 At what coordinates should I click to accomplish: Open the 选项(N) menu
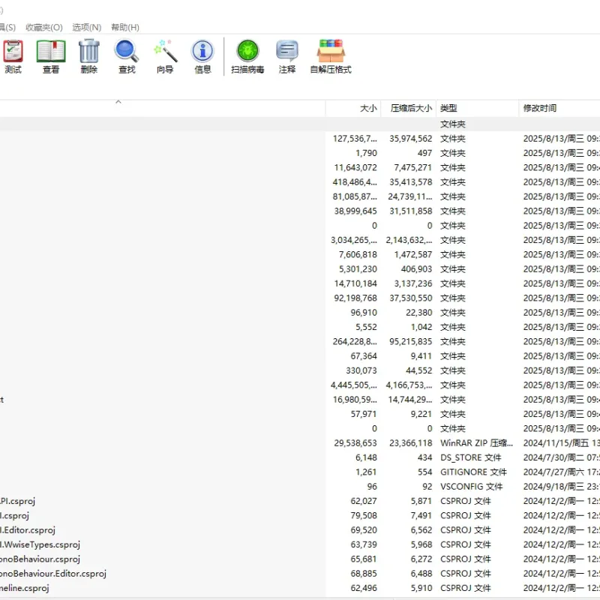click(87, 27)
